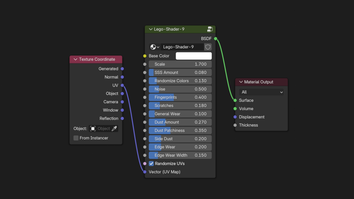Adjust the General Wear slider
This screenshot has height=199, width=354.
tap(180, 114)
